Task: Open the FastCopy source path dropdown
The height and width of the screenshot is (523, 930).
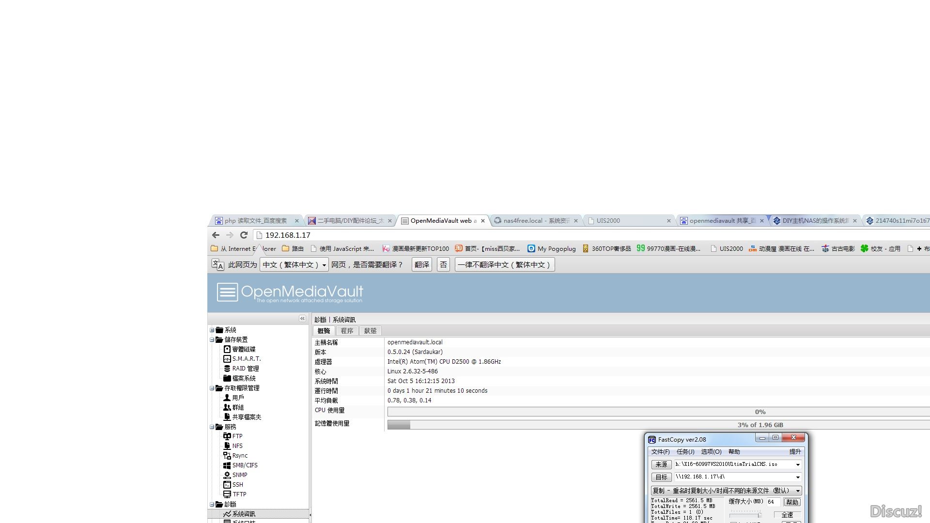Action: point(798,464)
